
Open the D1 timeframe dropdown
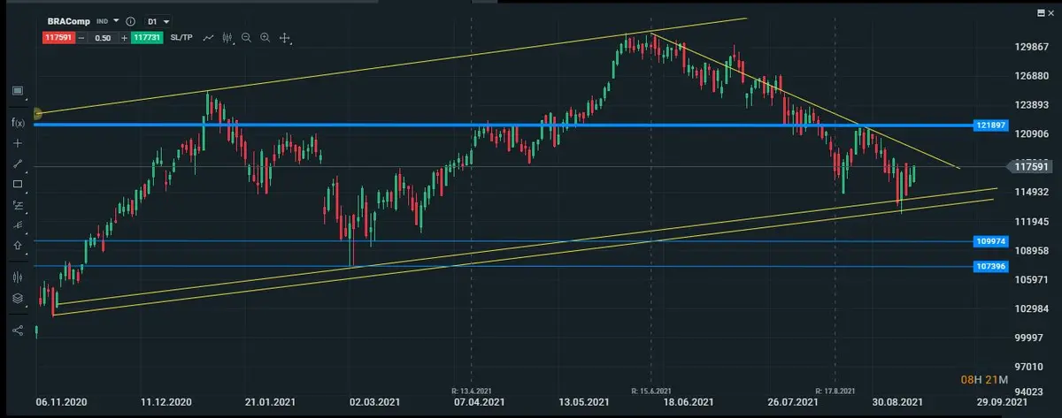point(159,20)
